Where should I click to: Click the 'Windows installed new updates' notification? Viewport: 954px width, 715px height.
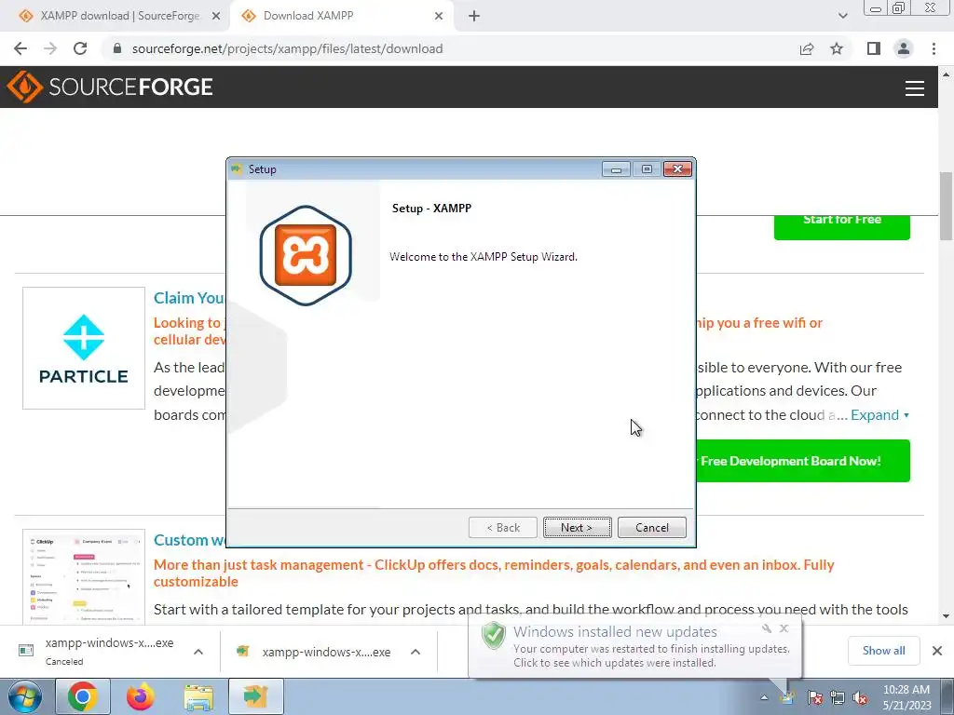pos(634,647)
